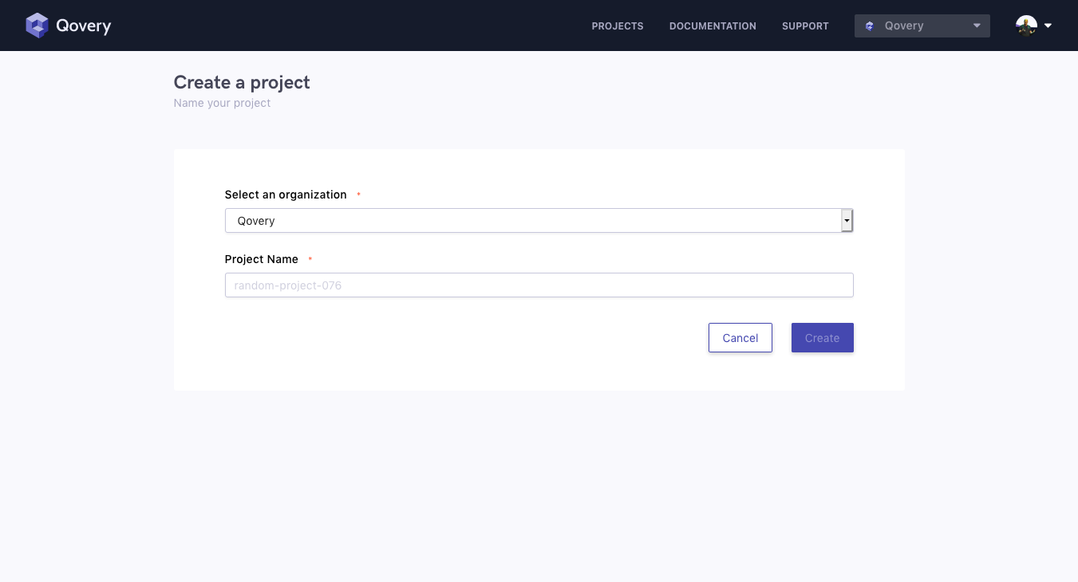Expand the Qovery organization switcher in header
The image size is (1078, 582).
[922, 26]
